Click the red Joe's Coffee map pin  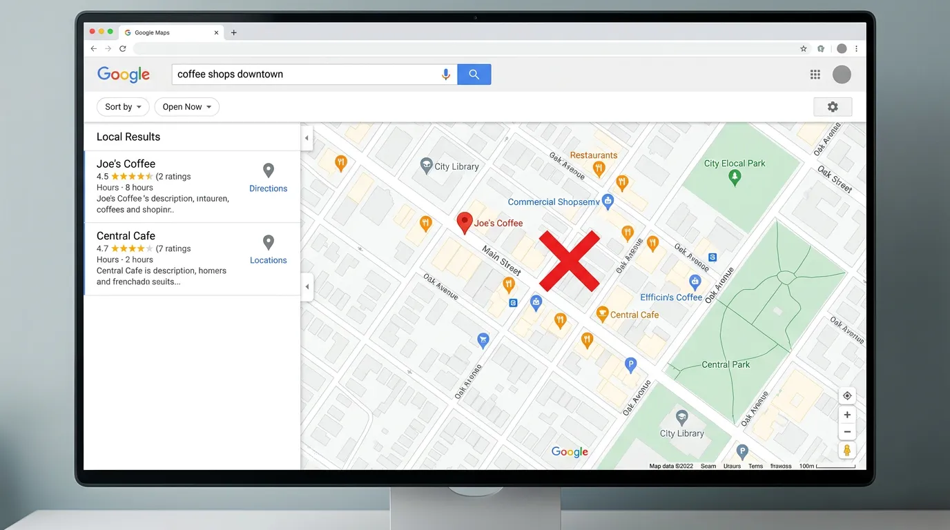tap(465, 222)
